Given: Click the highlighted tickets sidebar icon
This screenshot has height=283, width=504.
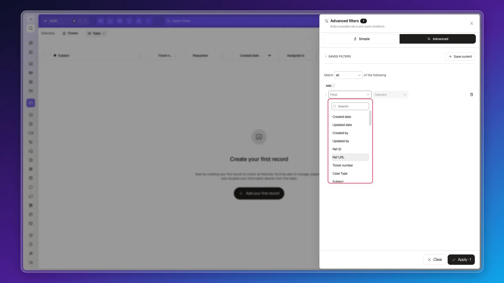Looking at the screenshot, I should (31, 103).
